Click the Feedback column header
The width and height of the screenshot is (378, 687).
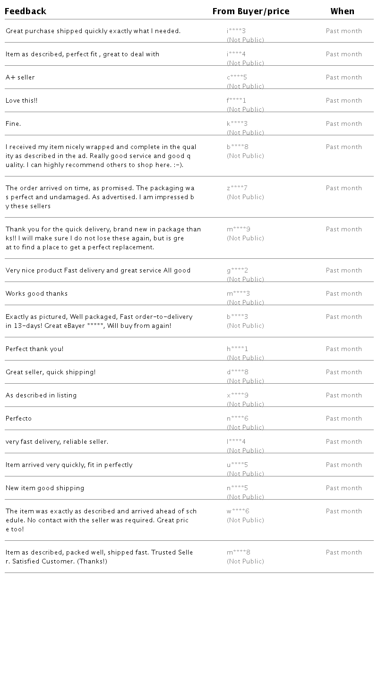pos(26,11)
